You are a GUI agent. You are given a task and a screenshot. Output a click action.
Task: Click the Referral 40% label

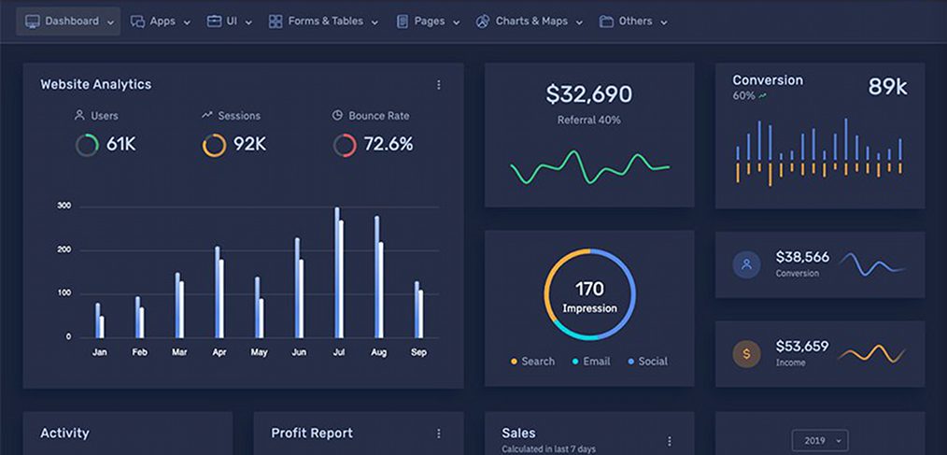[589, 121]
